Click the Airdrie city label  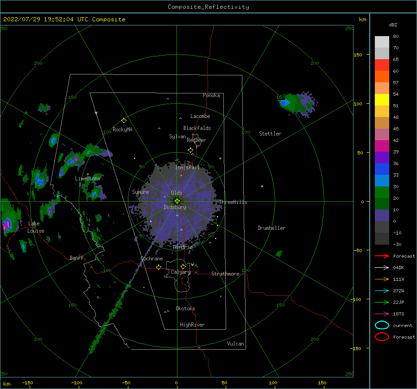coord(183,247)
